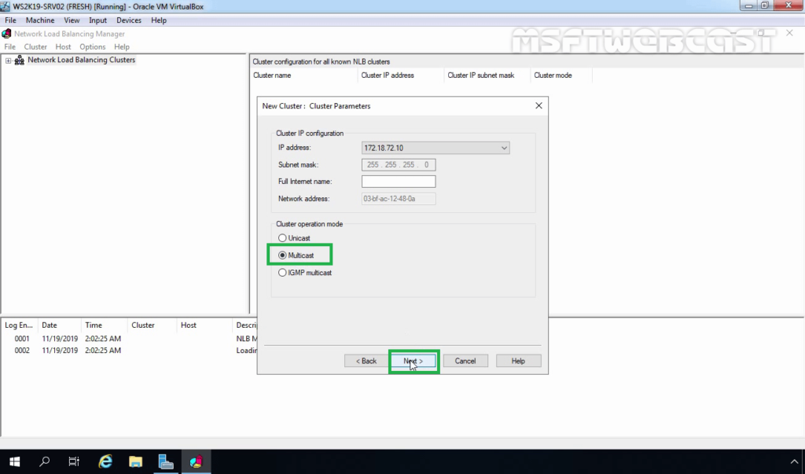
Task: Open Help in the cluster dialog
Action: tap(518, 361)
